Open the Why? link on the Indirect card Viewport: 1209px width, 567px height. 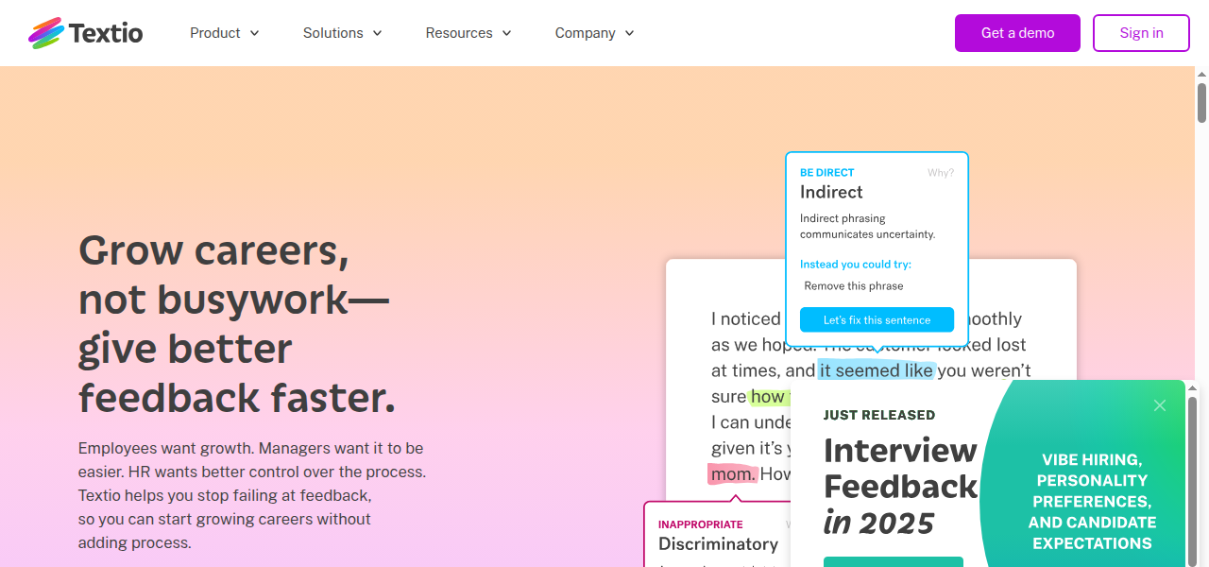pyautogui.click(x=941, y=173)
